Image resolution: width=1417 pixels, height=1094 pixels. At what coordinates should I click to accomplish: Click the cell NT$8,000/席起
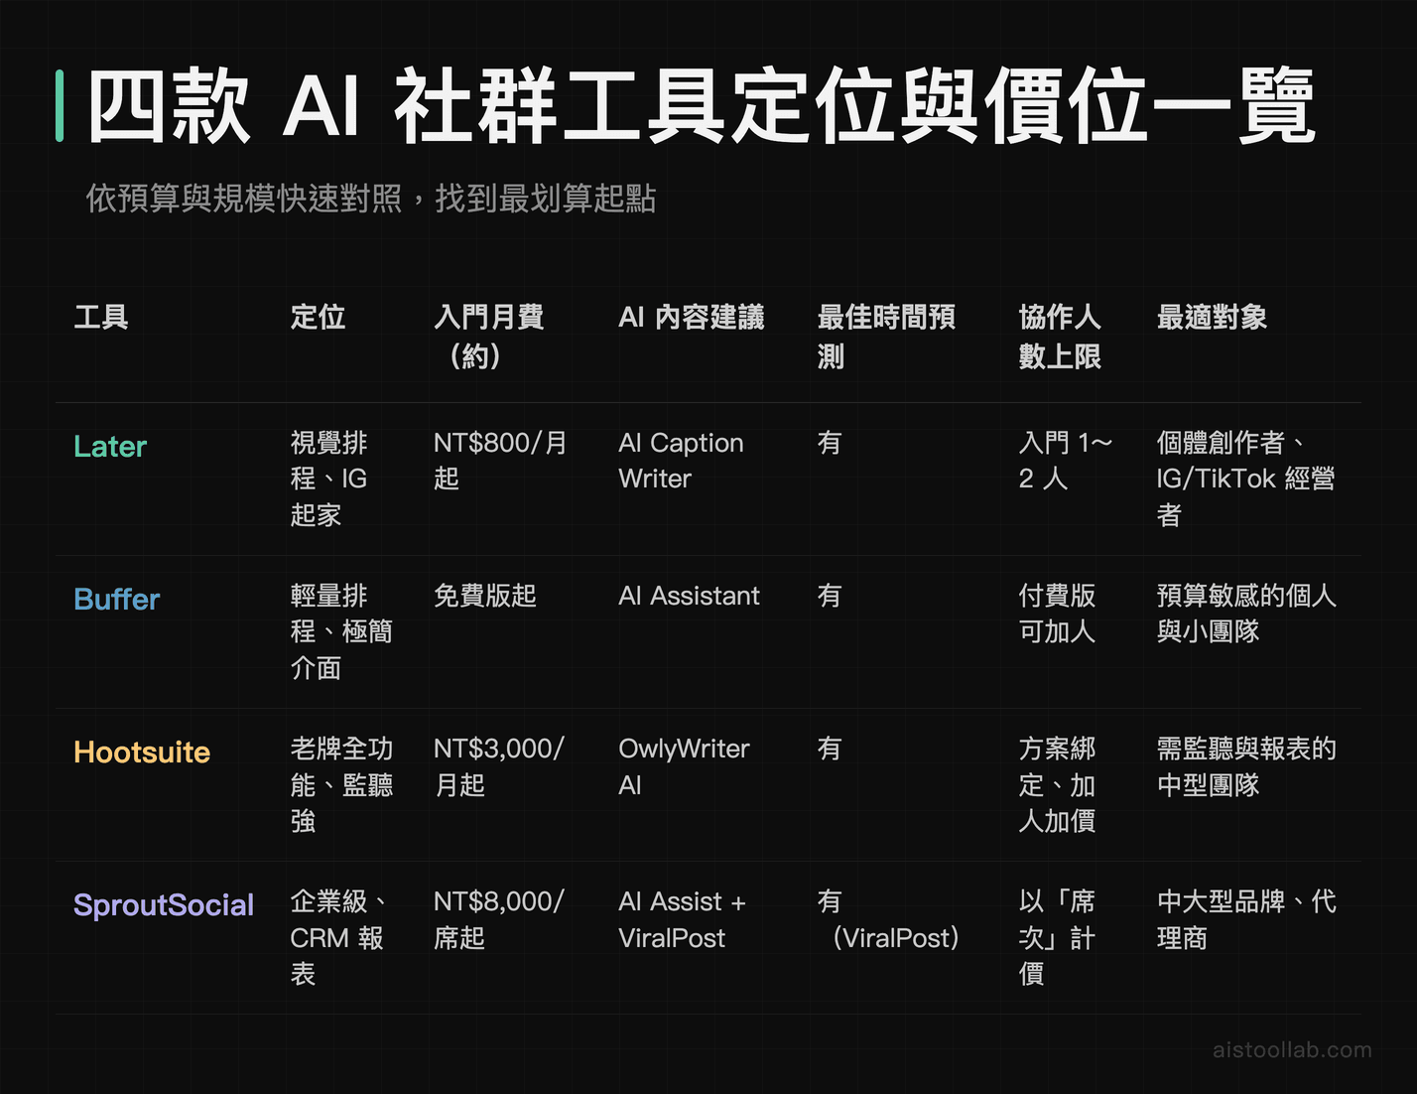click(x=499, y=919)
